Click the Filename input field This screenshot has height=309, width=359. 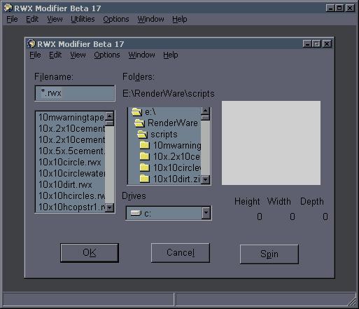[75, 93]
